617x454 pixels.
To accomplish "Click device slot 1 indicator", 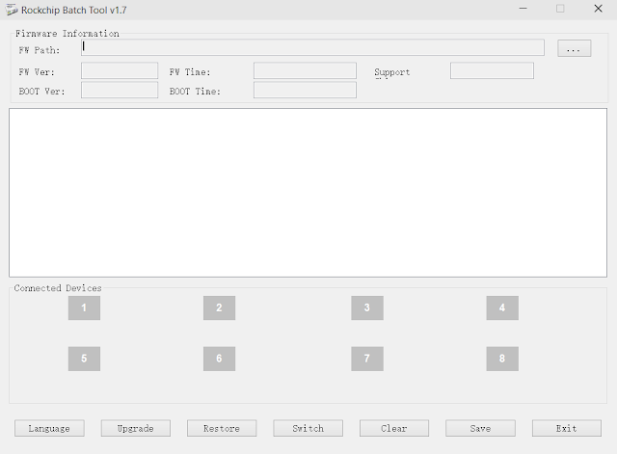I will [x=84, y=307].
